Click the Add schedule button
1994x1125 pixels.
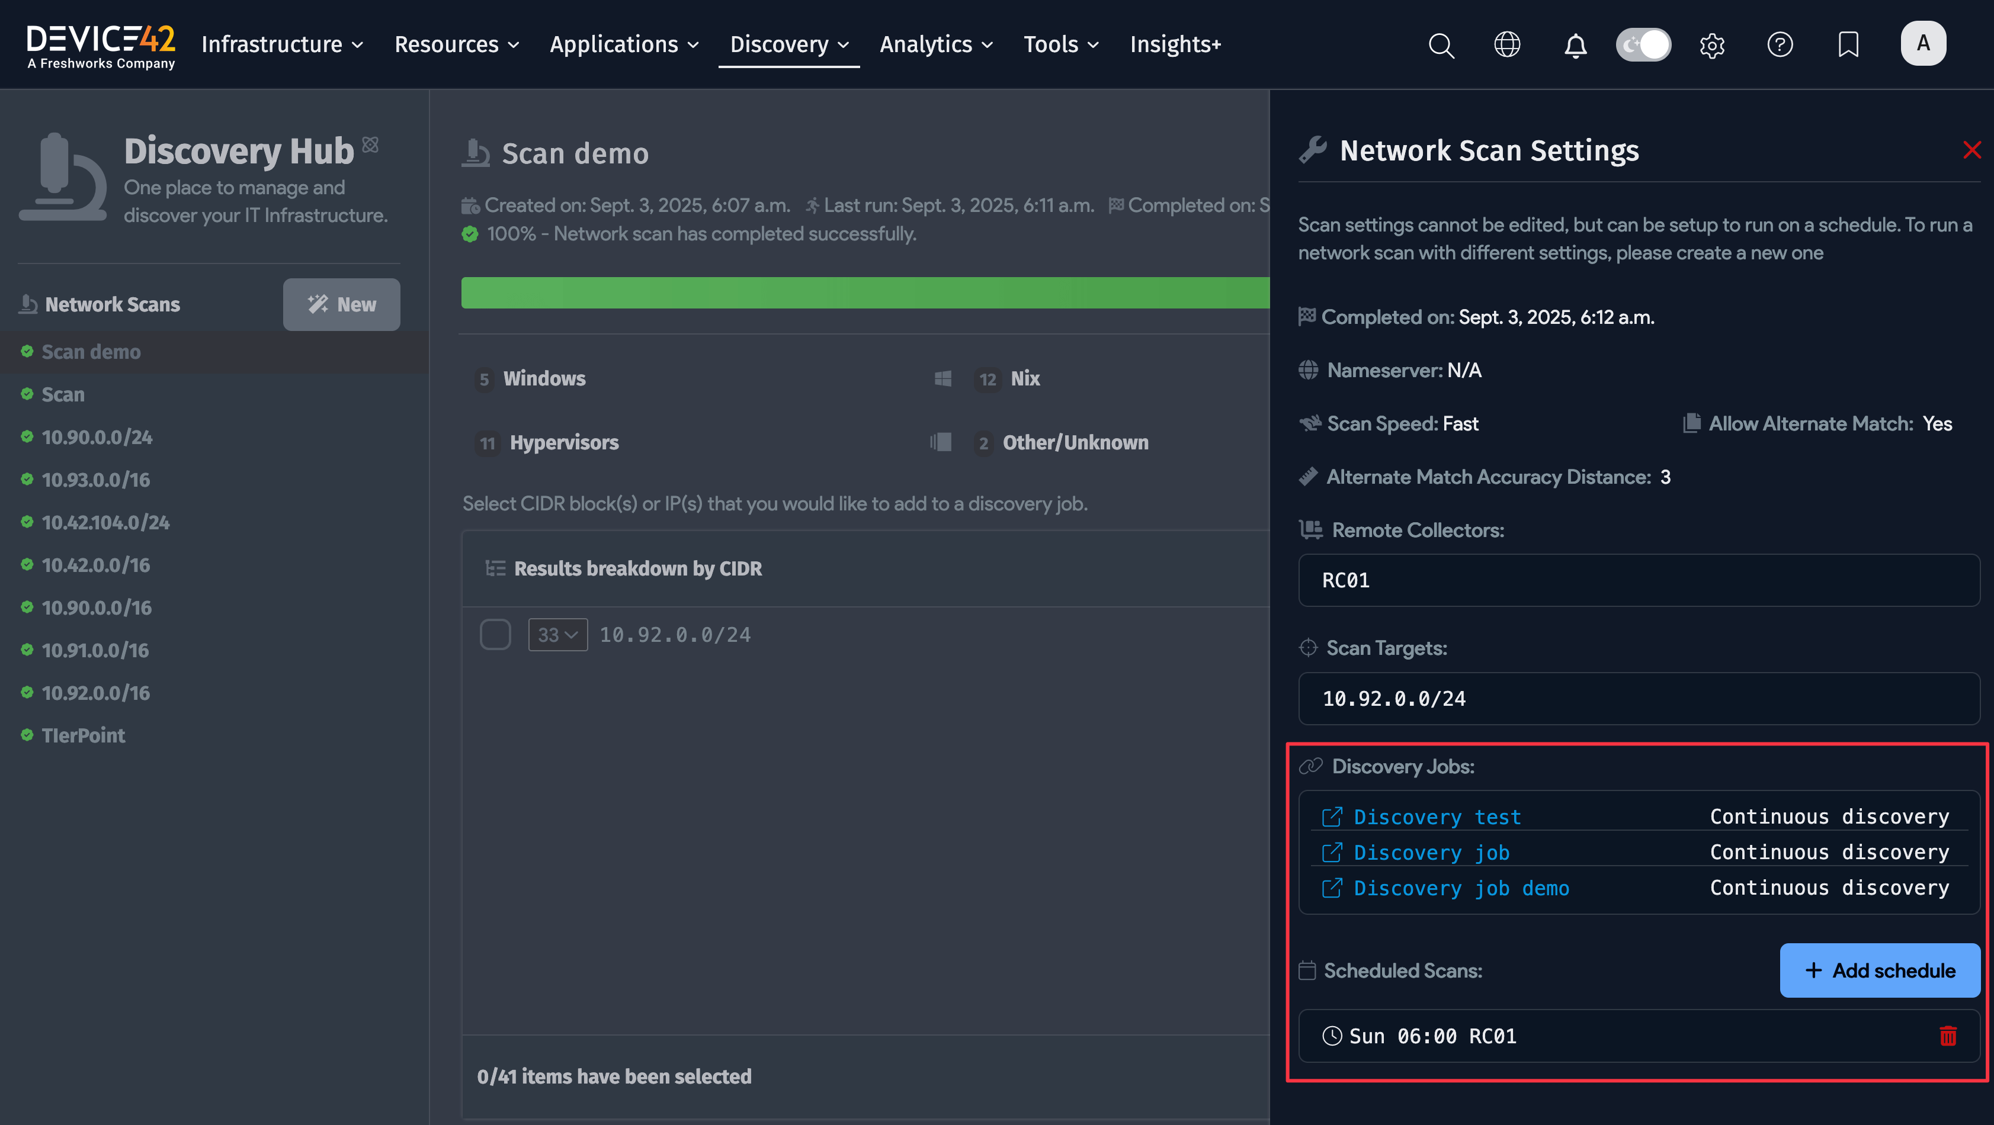pos(1878,970)
